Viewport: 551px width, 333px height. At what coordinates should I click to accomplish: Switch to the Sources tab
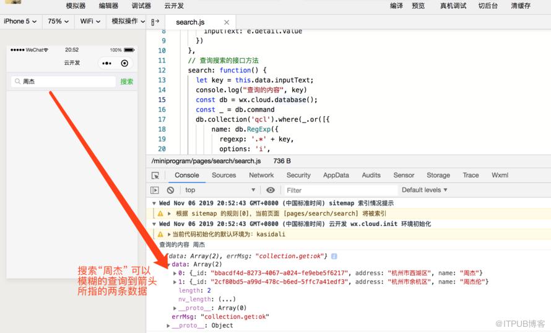coord(224,175)
